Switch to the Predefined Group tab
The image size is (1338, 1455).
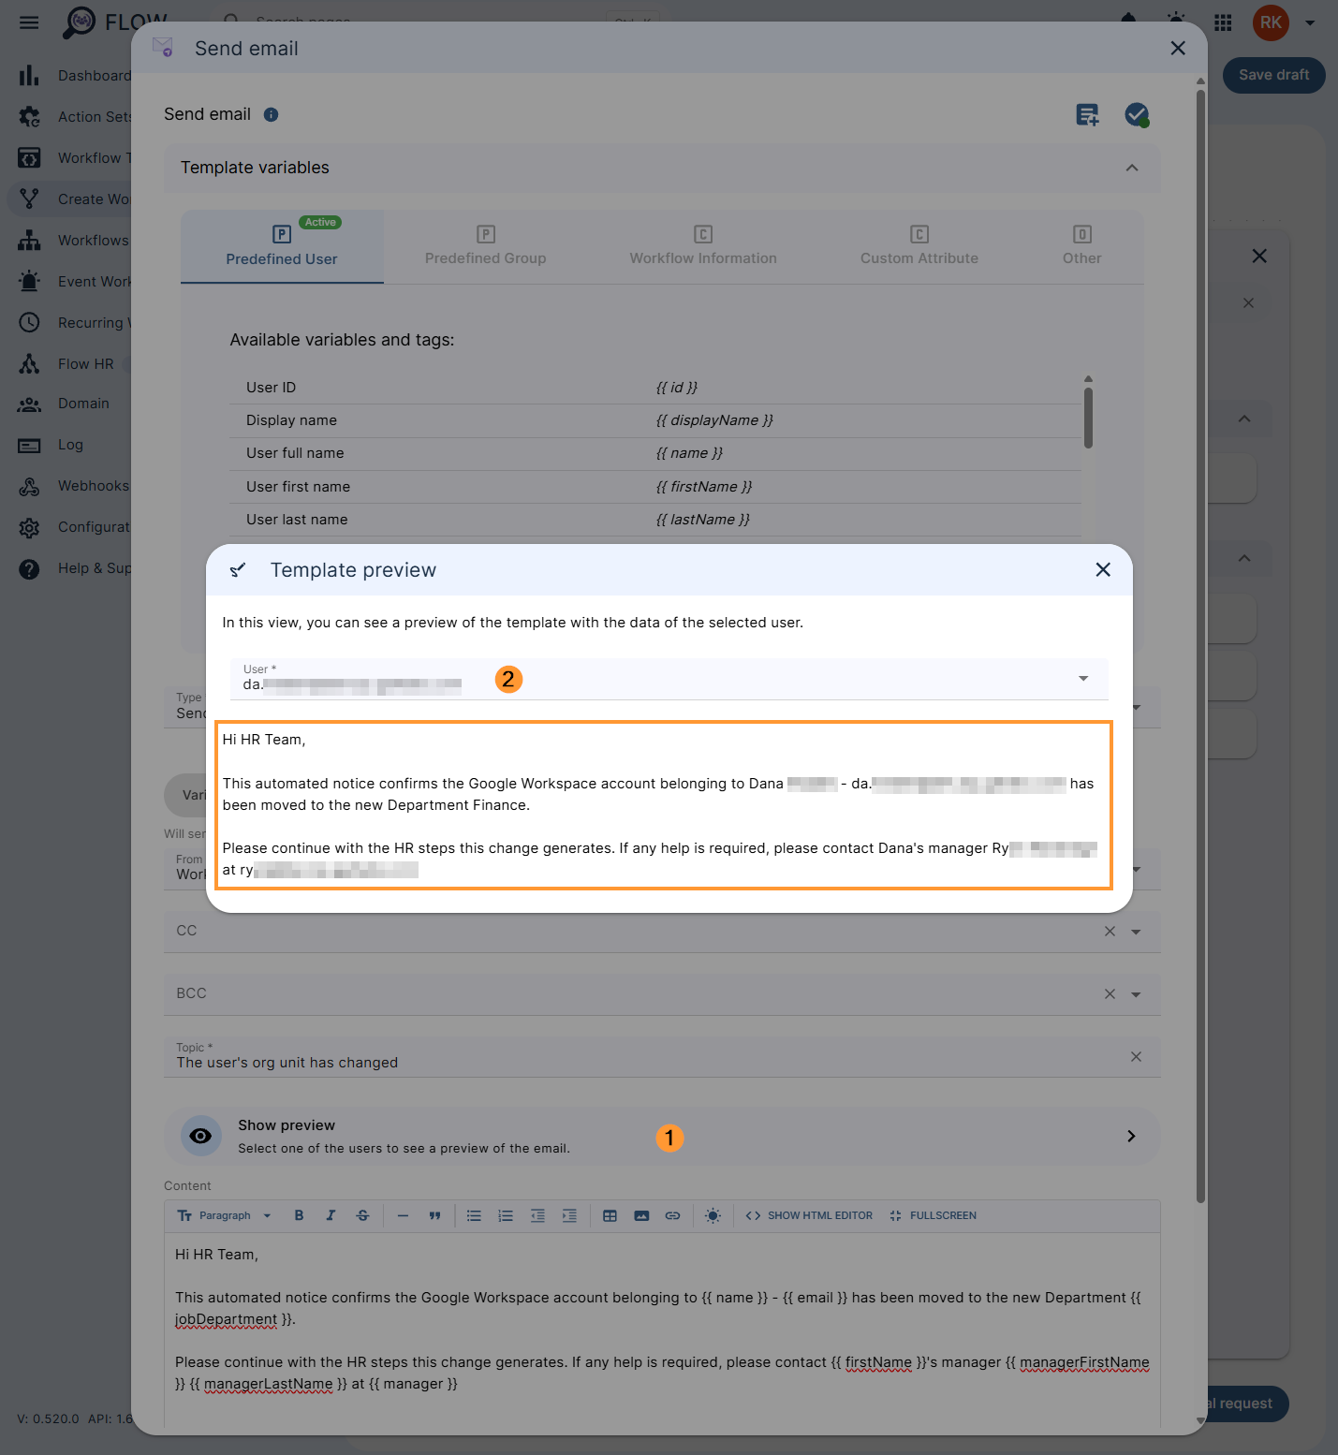pos(485,247)
